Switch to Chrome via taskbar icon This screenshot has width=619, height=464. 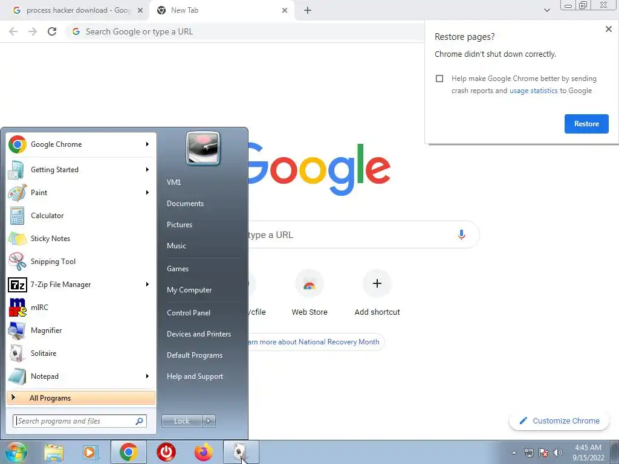point(128,452)
